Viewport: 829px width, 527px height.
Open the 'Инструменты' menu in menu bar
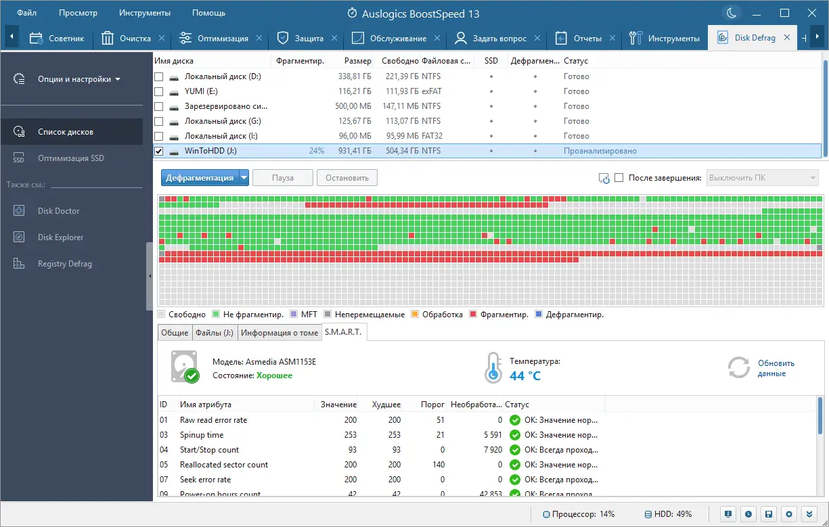[145, 13]
